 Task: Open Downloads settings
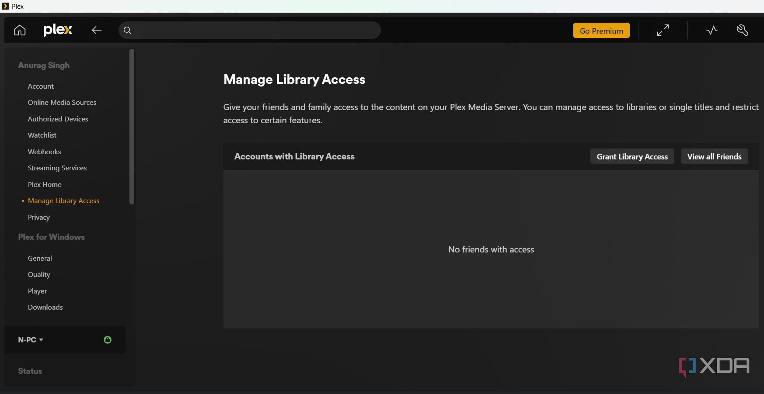tap(45, 307)
